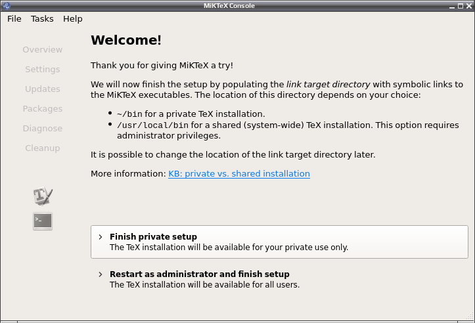Open the TeXworks editor icon
This screenshot has height=323, width=475.
[x=43, y=196]
